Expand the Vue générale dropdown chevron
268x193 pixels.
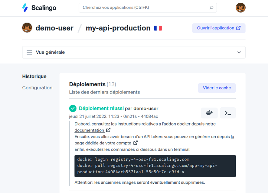click(239, 52)
